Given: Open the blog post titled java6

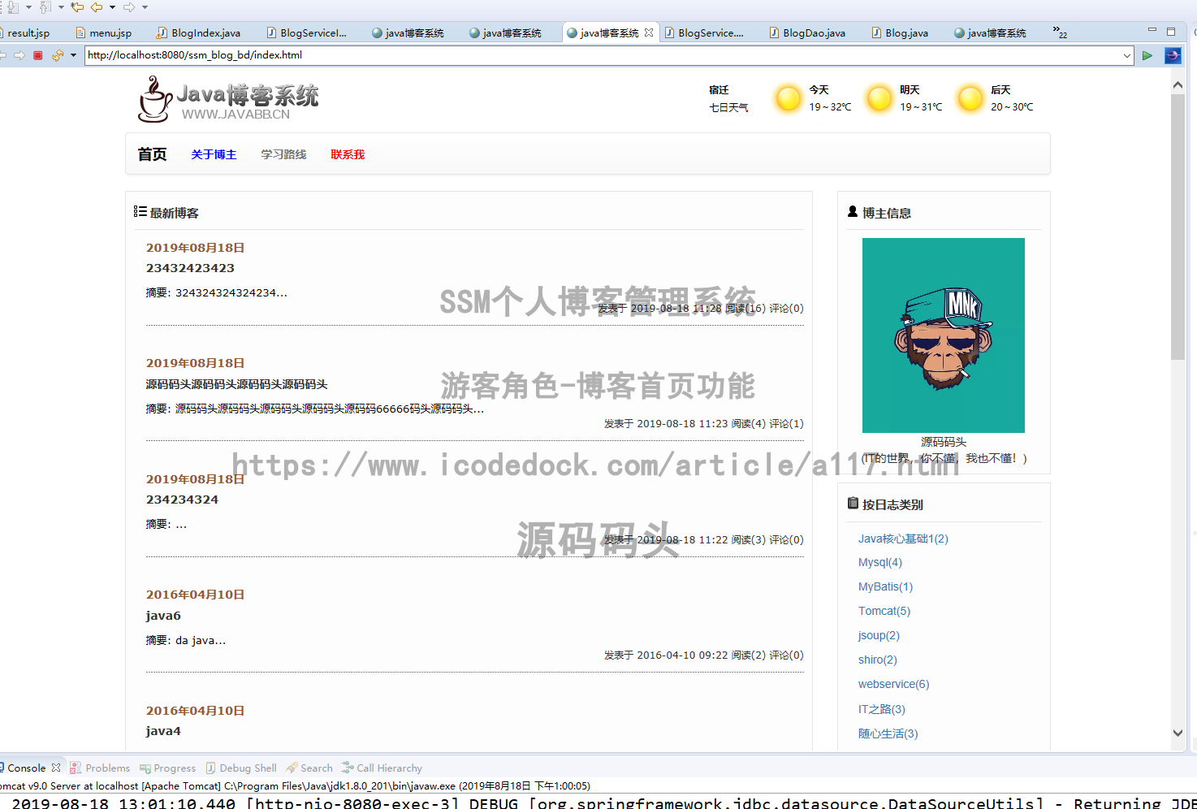Looking at the screenshot, I should 163,615.
